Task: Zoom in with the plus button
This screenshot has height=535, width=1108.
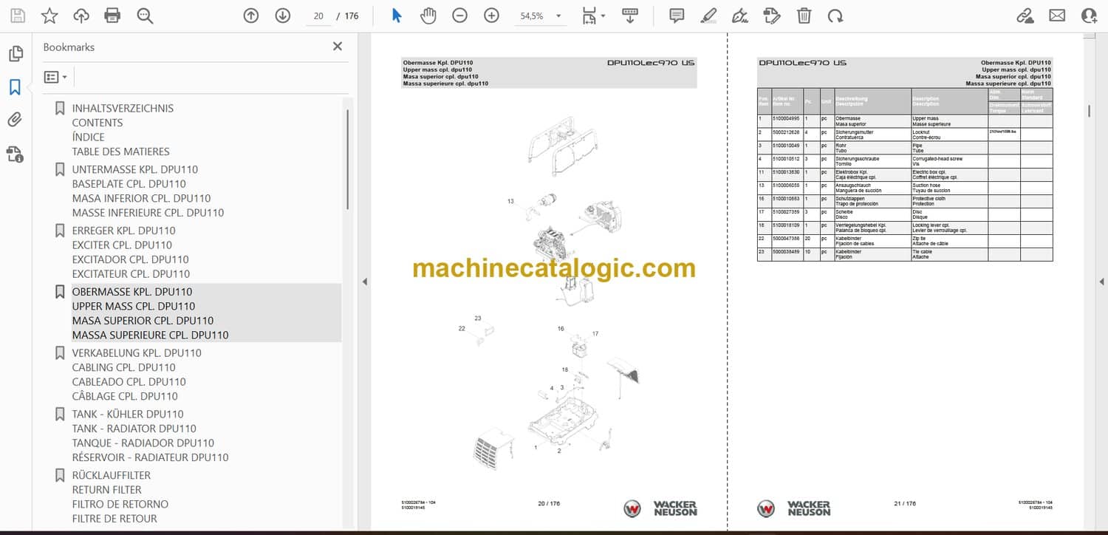Action: tap(491, 16)
